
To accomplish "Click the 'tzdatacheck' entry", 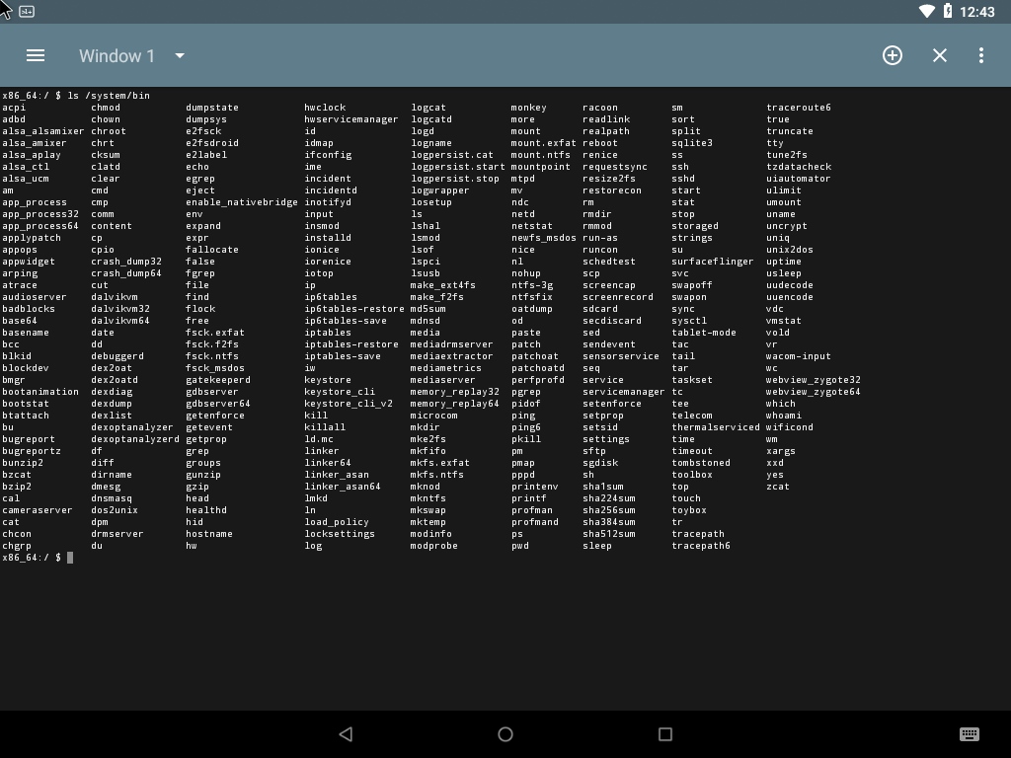I will click(x=799, y=167).
